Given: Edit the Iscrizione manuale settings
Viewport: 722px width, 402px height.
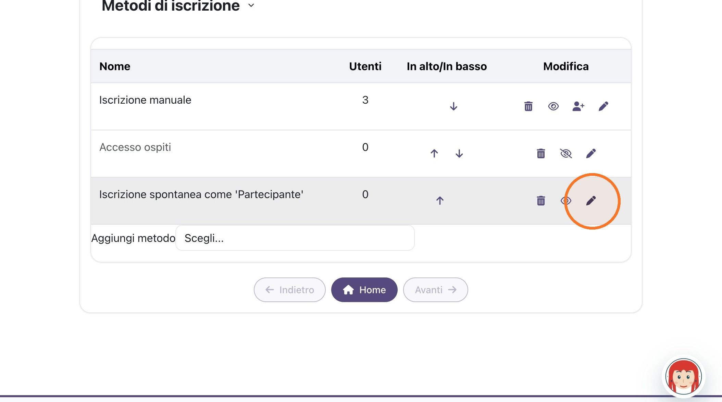Looking at the screenshot, I should [603, 106].
